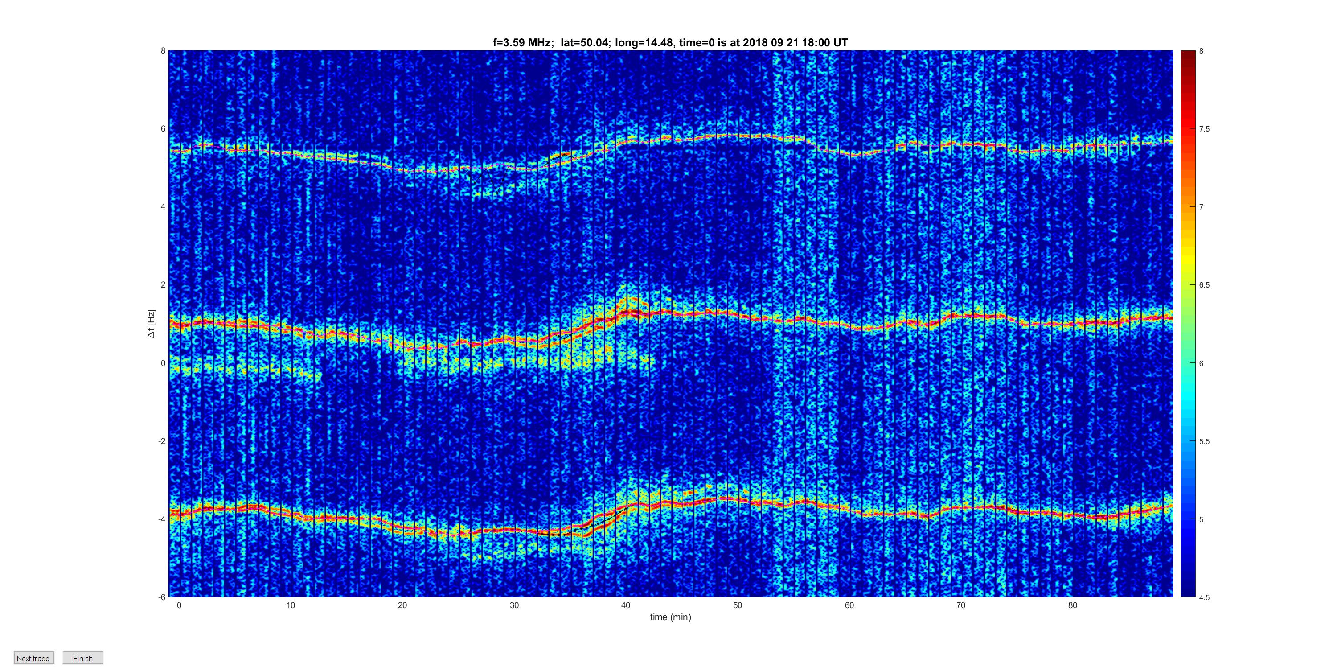The width and height of the screenshot is (1337, 671).
Task: Click the x-axis tick label 80
Action: 1072,605
